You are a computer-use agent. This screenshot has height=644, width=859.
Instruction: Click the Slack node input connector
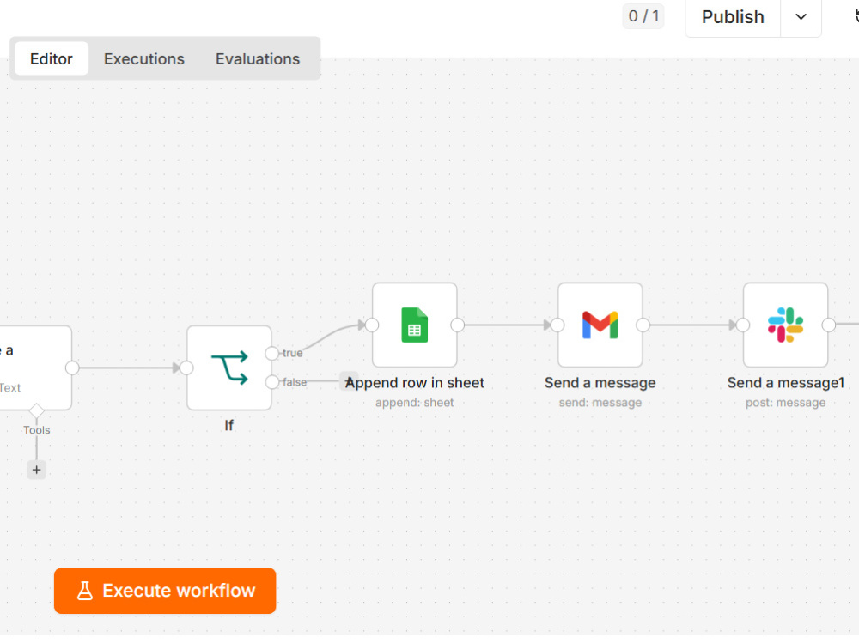click(743, 325)
